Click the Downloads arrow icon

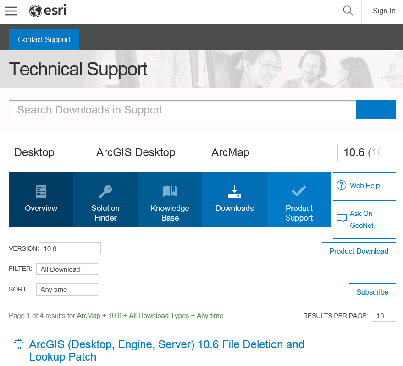coord(234,191)
